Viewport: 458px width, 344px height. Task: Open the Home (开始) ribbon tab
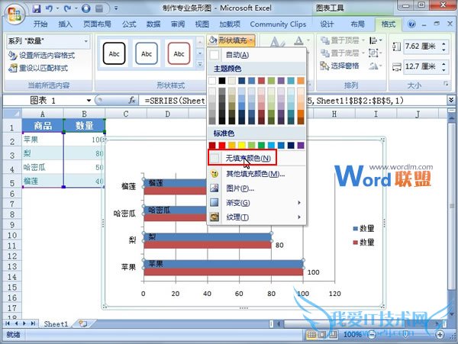[40, 24]
